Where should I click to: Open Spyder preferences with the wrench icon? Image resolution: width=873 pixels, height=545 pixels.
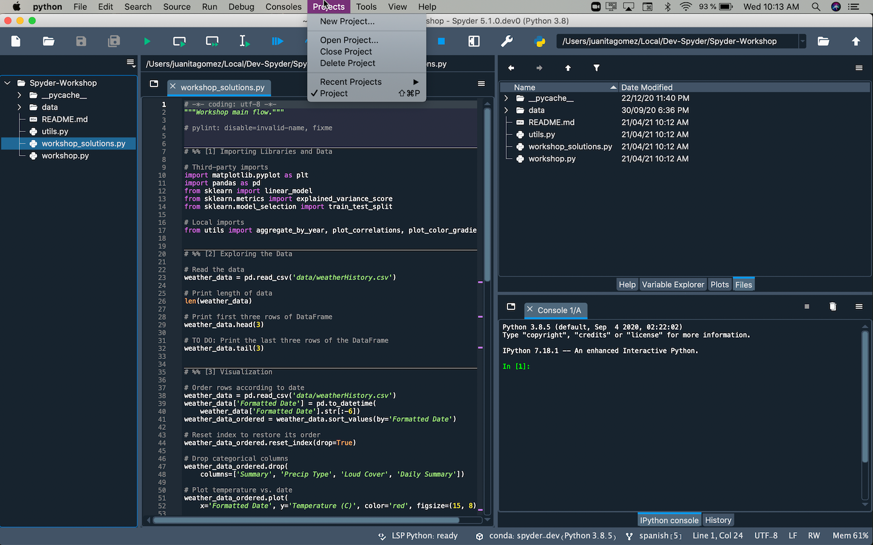tap(507, 41)
